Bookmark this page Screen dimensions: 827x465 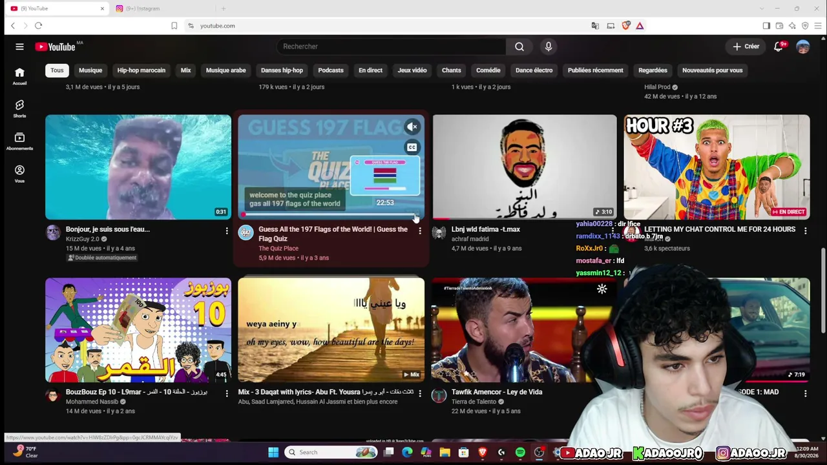pos(174,26)
